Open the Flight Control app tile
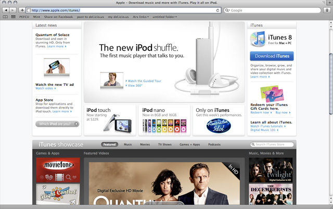The height and width of the screenshot is (209, 333). (58, 194)
